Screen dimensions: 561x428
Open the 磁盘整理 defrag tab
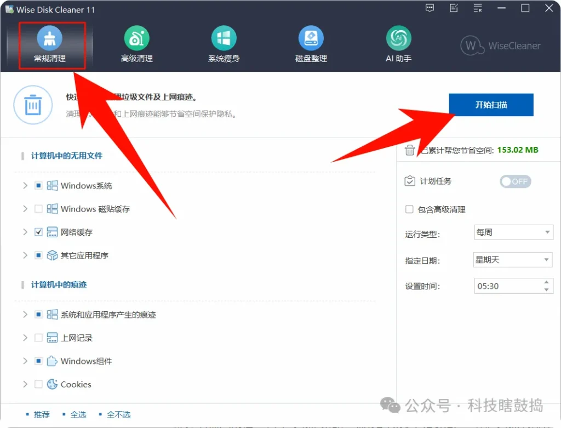coord(311,44)
